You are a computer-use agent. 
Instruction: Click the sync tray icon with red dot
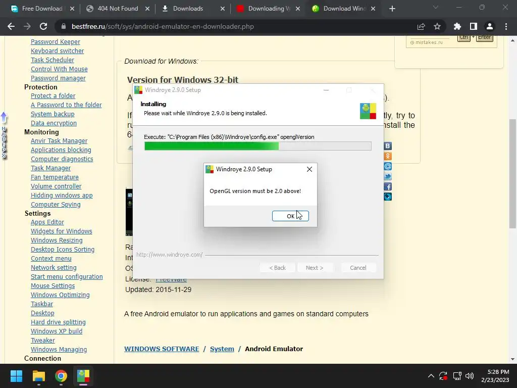click(443, 376)
